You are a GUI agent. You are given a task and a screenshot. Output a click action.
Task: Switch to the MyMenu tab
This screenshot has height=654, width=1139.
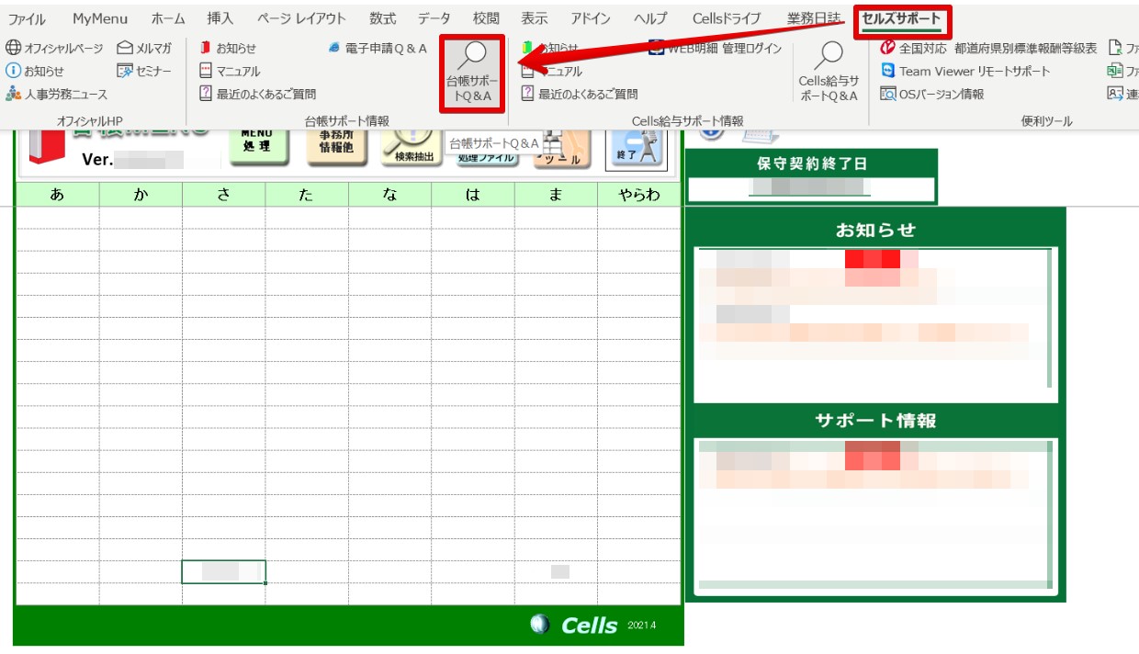100,18
